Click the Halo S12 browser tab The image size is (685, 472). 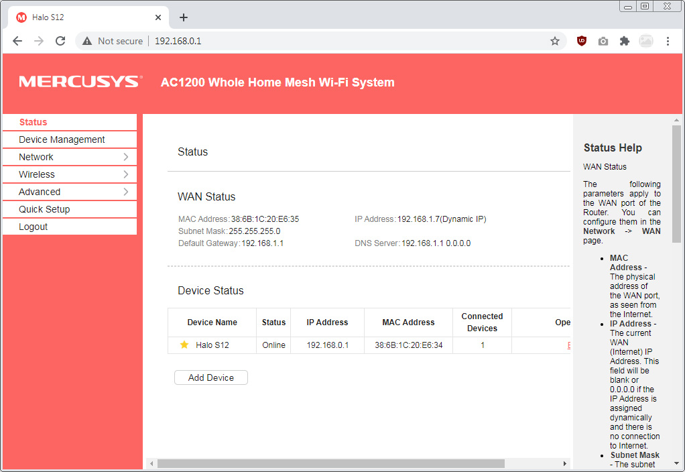coord(88,17)
